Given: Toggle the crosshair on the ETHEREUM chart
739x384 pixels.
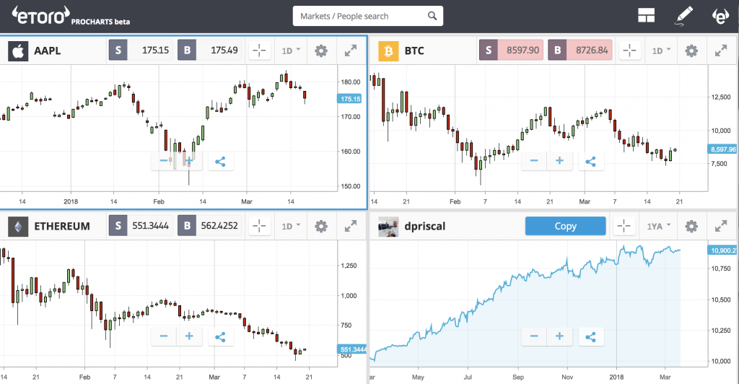Looking at the screenshot, I should pos(259,226).
